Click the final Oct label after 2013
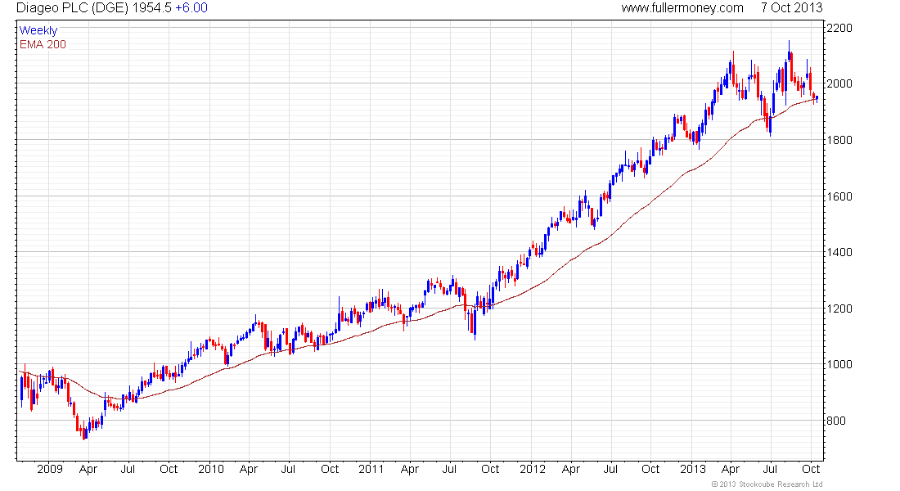The image size is (900, 491). click(811, 469)
